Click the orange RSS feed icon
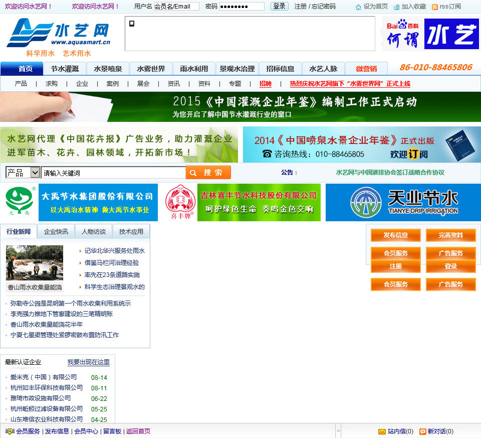The height and width of the screenshot is (438, 481). pos(435,7)
